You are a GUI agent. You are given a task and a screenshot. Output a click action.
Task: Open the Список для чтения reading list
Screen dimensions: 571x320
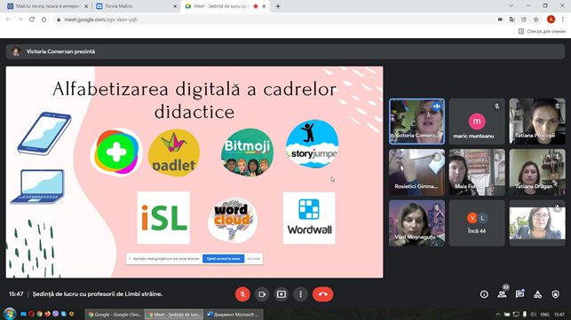pyautogui.click(x=542, y=31)
